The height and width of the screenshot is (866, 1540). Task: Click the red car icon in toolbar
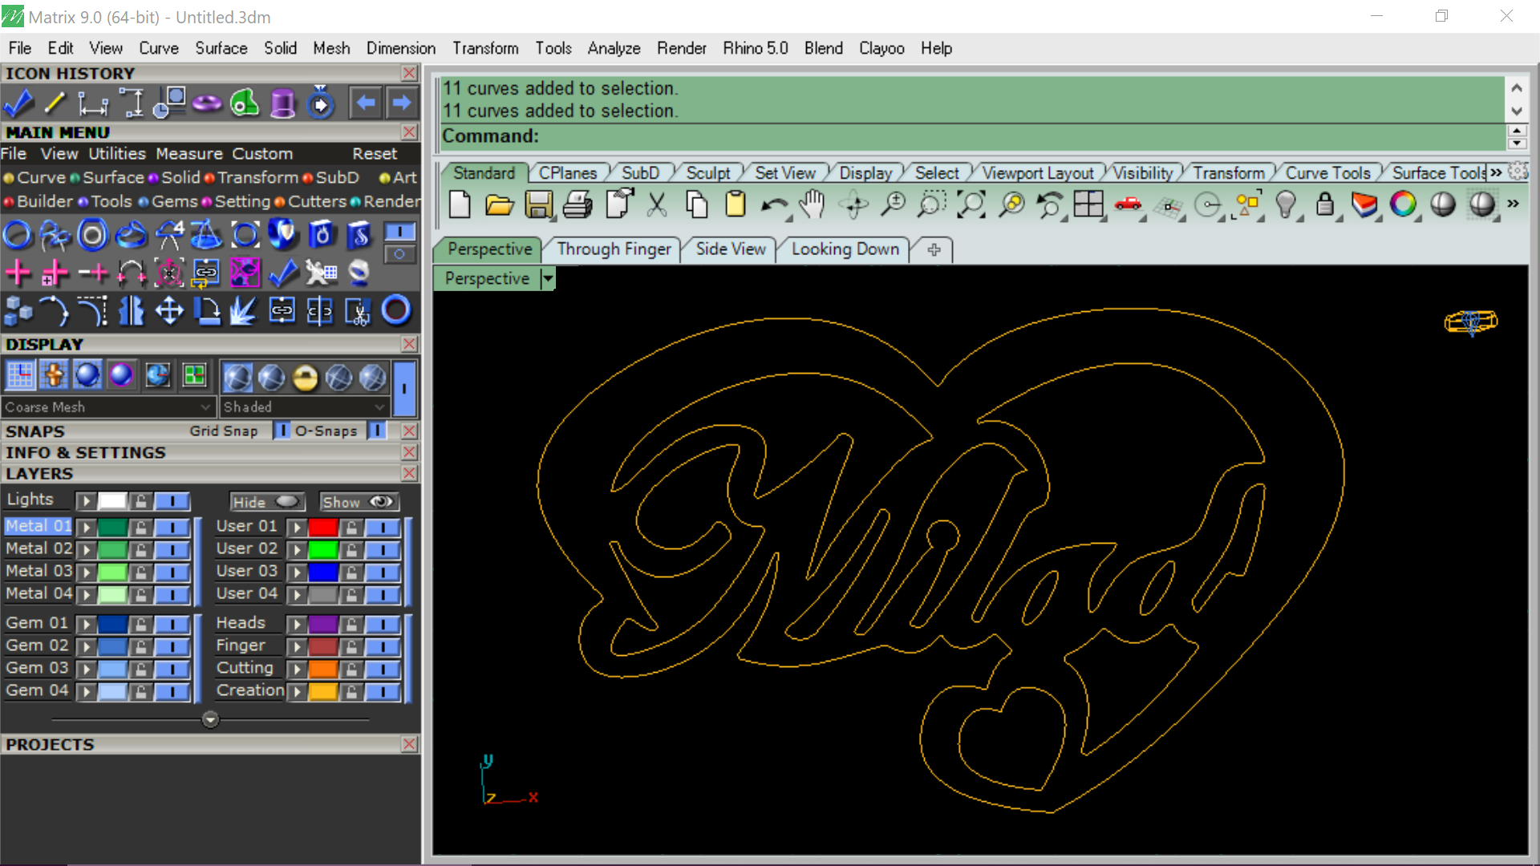(x=1128, y=205)
